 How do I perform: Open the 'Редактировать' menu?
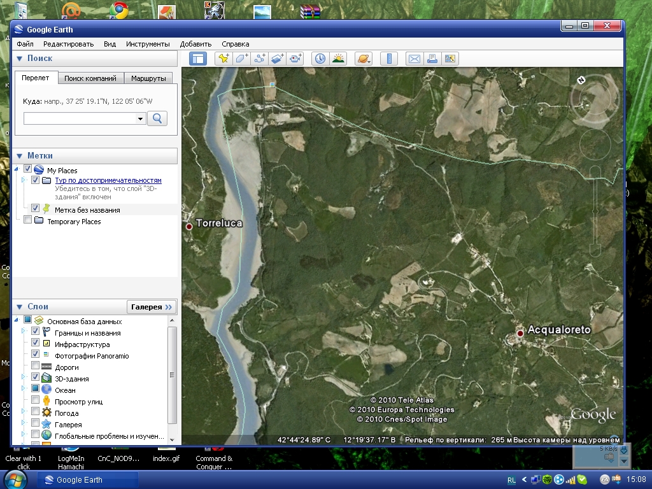pos(68,44)
